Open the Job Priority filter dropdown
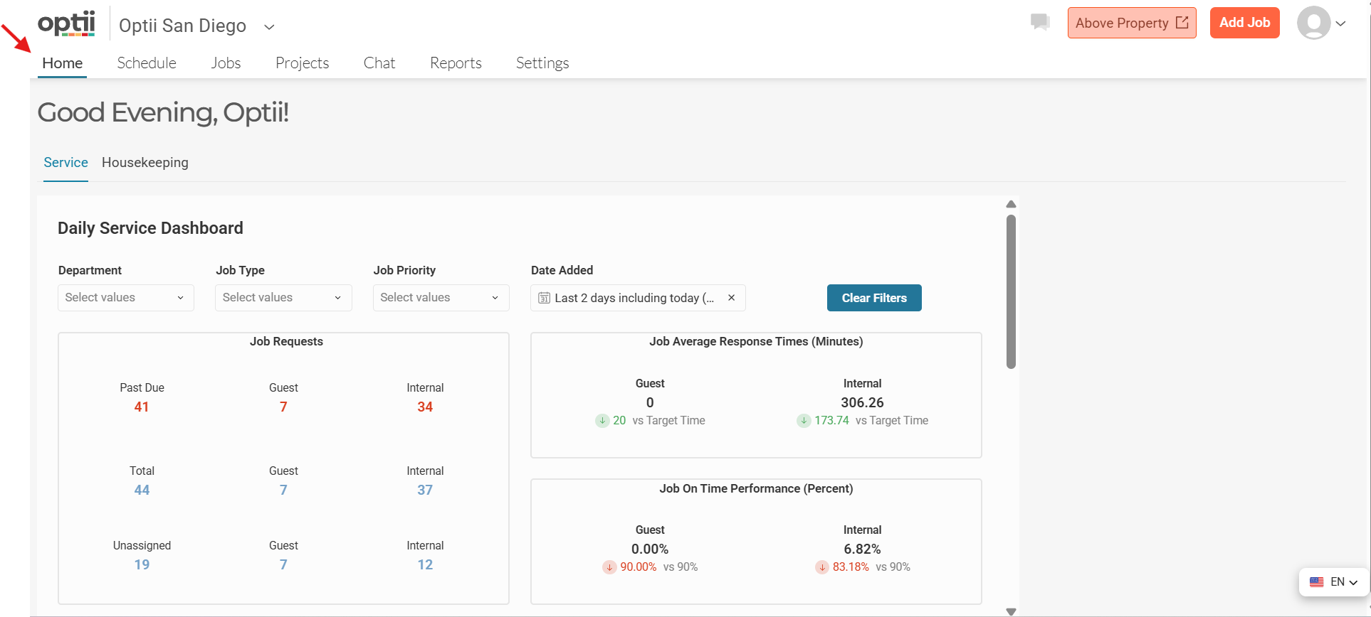The height and width of the screenshot is (617, 1371). coord(441,298)
